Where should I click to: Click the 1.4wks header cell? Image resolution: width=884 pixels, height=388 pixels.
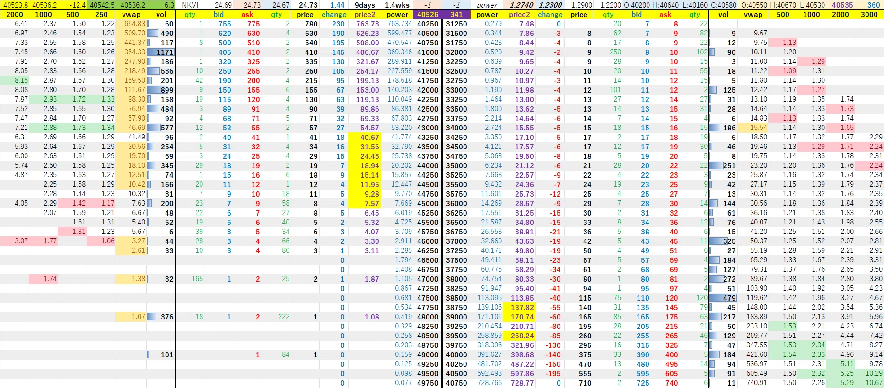pos(397,5)
